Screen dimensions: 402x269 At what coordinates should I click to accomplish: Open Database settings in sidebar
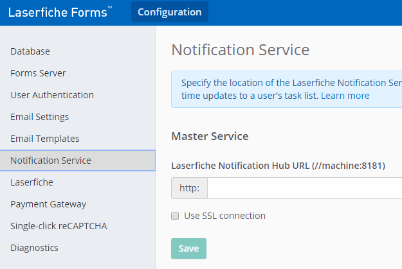30,51
